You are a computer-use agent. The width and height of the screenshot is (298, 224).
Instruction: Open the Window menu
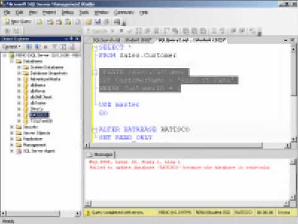coord(102,12)
